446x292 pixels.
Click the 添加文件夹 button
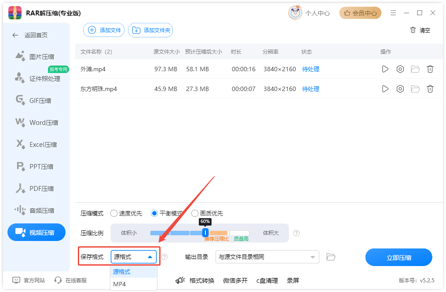coord(150,30)
